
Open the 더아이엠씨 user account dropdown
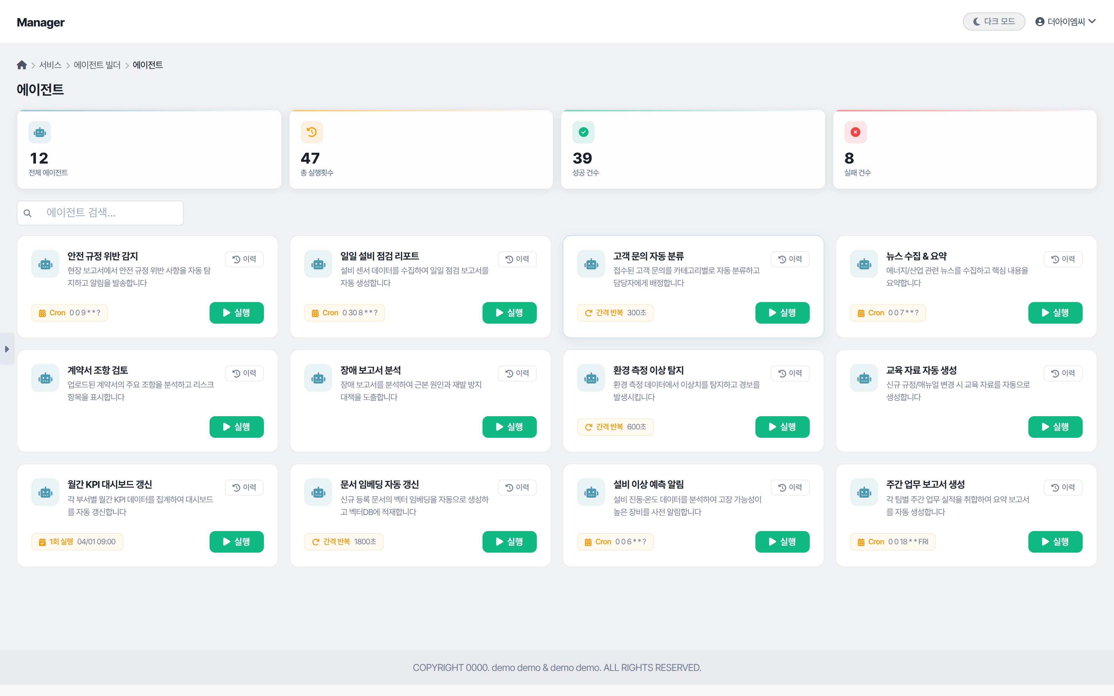coord(1065,22)
